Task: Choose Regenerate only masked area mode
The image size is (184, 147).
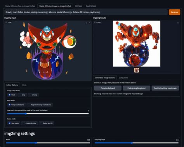Action: pos(40,105)
